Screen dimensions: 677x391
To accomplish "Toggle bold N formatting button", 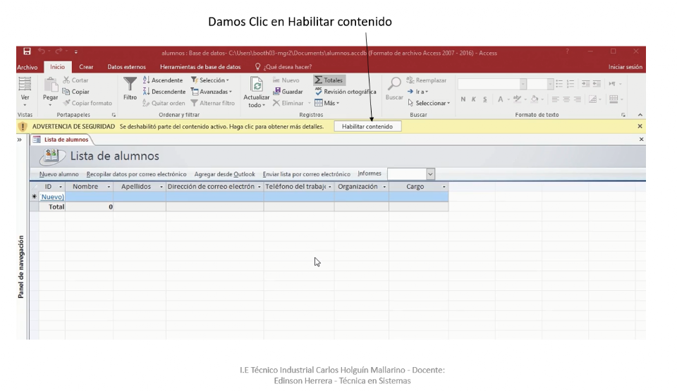I will coord(463,99).
